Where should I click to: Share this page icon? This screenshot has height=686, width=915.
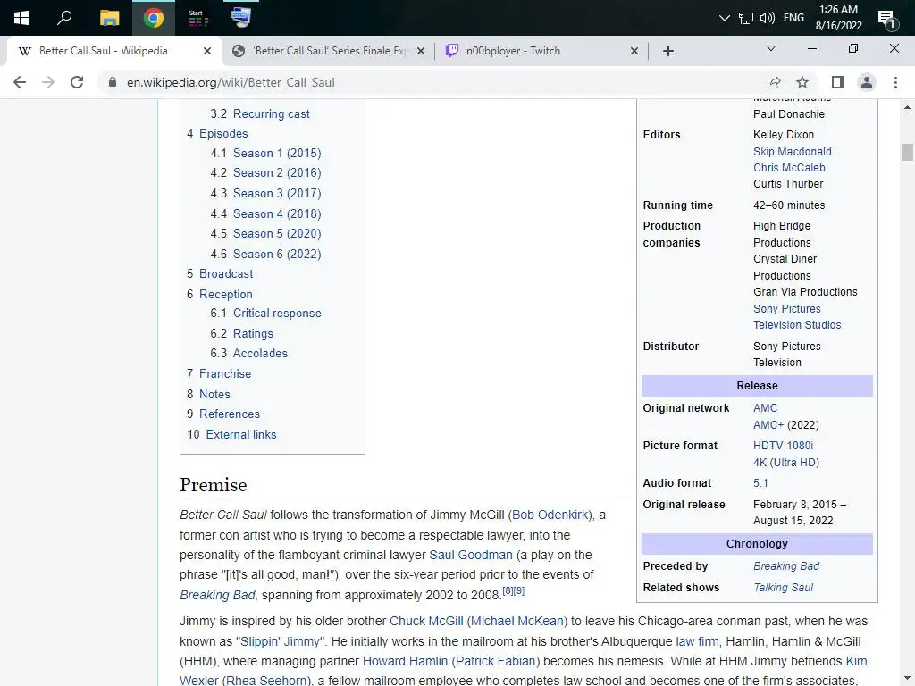(774, 82)
